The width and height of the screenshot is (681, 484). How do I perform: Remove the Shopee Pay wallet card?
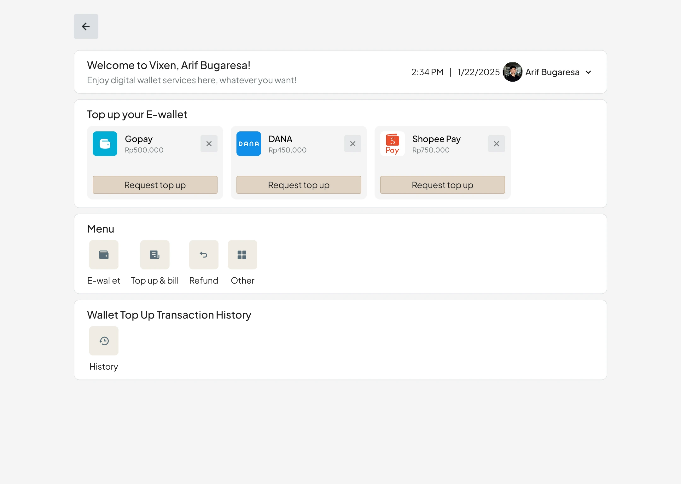496,144
